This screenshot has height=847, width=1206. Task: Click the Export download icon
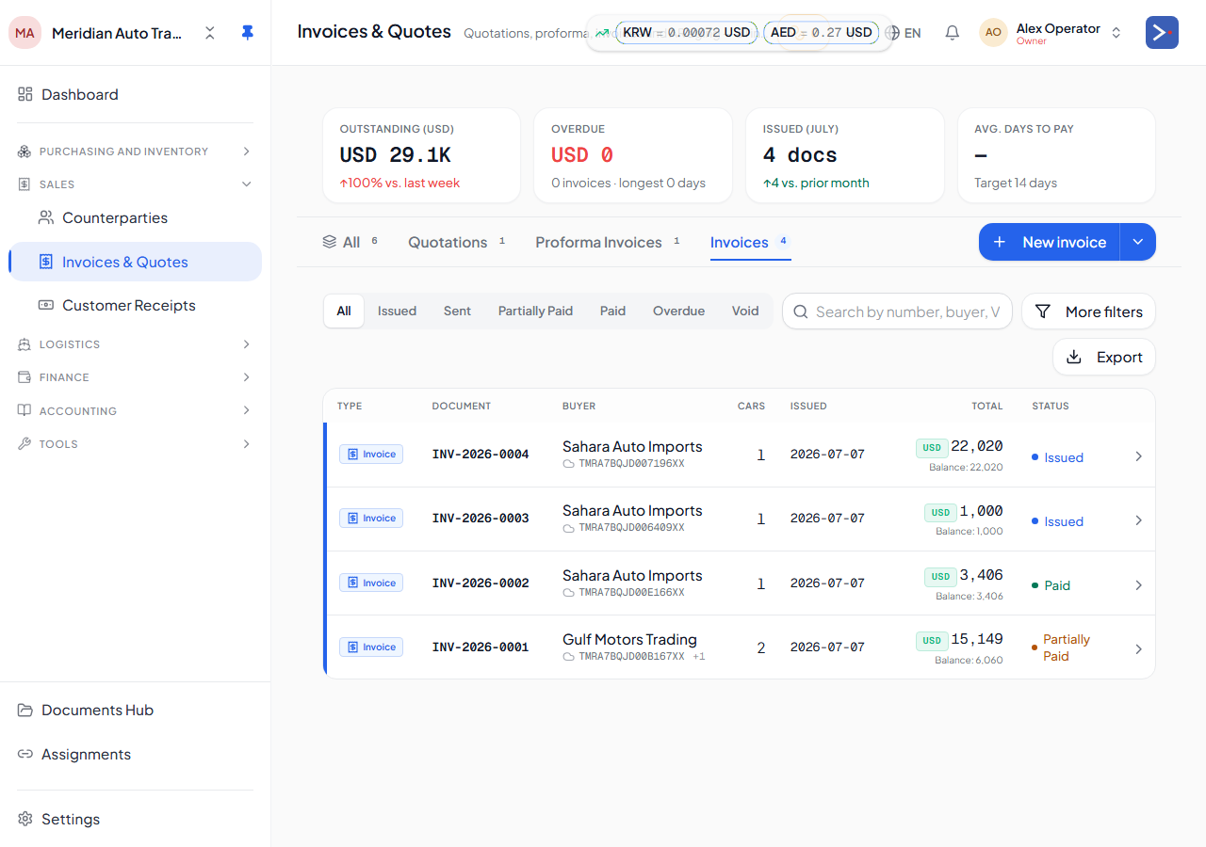pos(1073,357)
